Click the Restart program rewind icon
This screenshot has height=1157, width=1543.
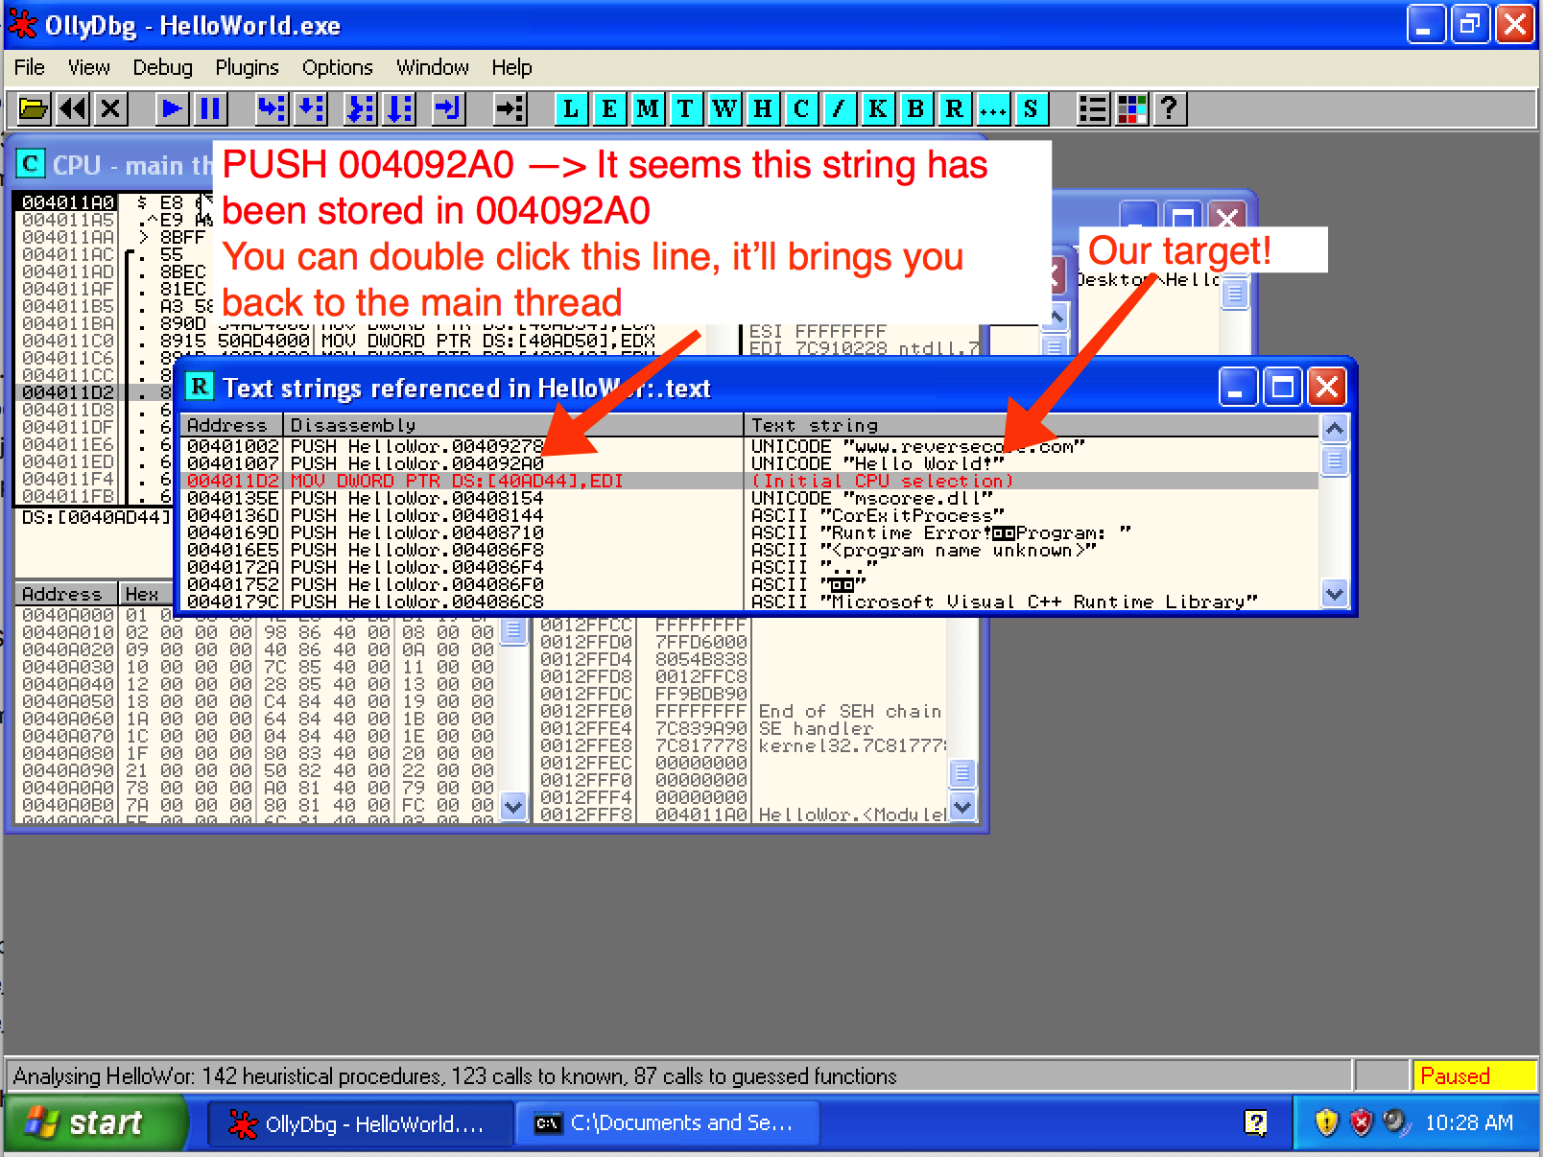[x=73, y=108]
